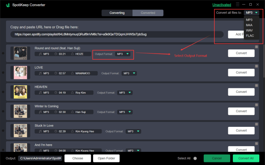Click the HEAVEN album cover thumbnail
Image resolution: width=265 pixels, height=165 pixels.
[x=20, y=92]
